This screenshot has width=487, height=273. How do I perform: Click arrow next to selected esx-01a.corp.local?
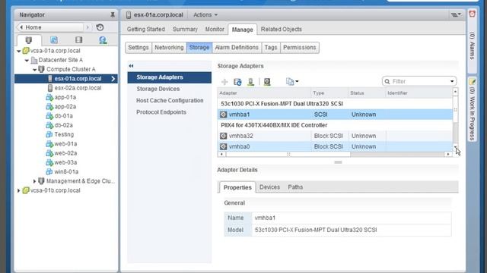point(113,79)
